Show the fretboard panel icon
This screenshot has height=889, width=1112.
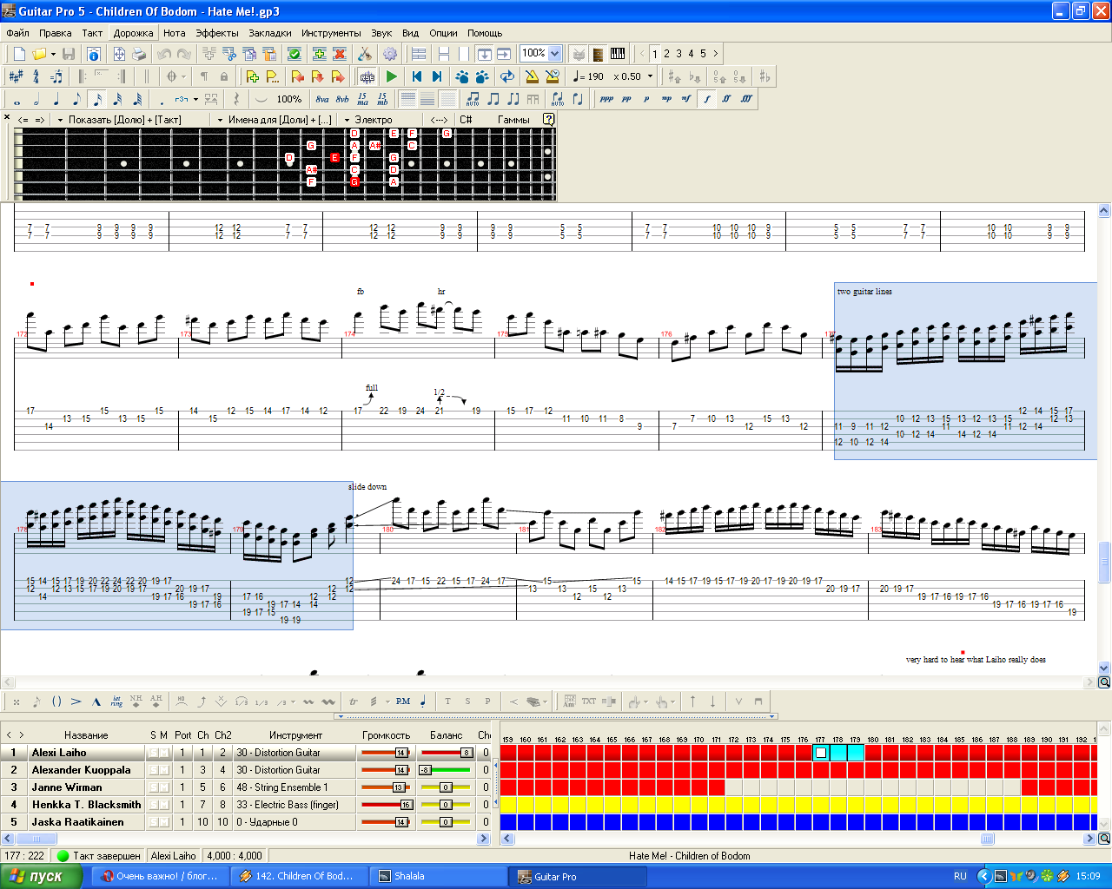point(598,54)
